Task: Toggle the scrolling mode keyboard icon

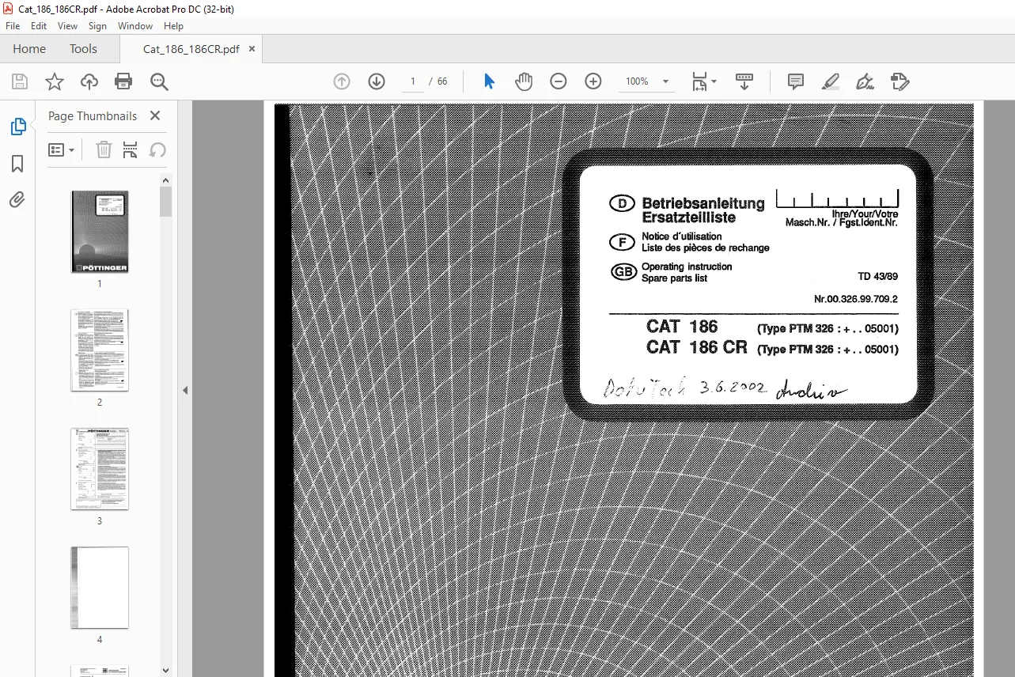Action: tap(744, 81)
